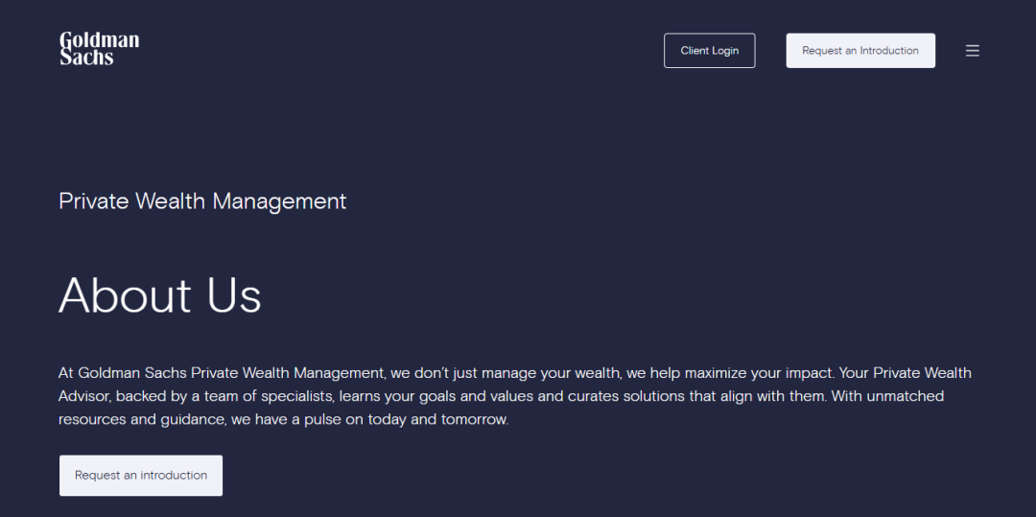The image size is (1036, 517).
Task: Click the word About in the main heading
Action: pos(125,295)
